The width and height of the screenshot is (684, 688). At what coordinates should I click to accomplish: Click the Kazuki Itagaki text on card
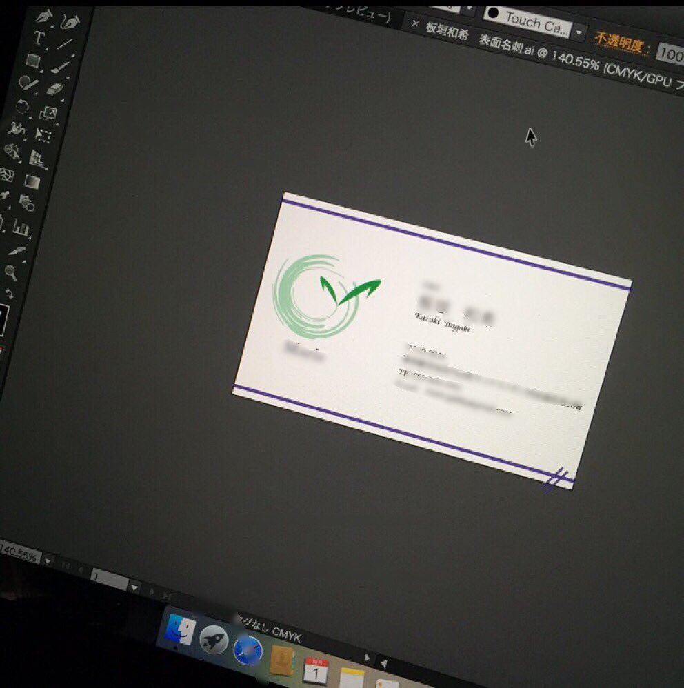click(x=442, y=323)
